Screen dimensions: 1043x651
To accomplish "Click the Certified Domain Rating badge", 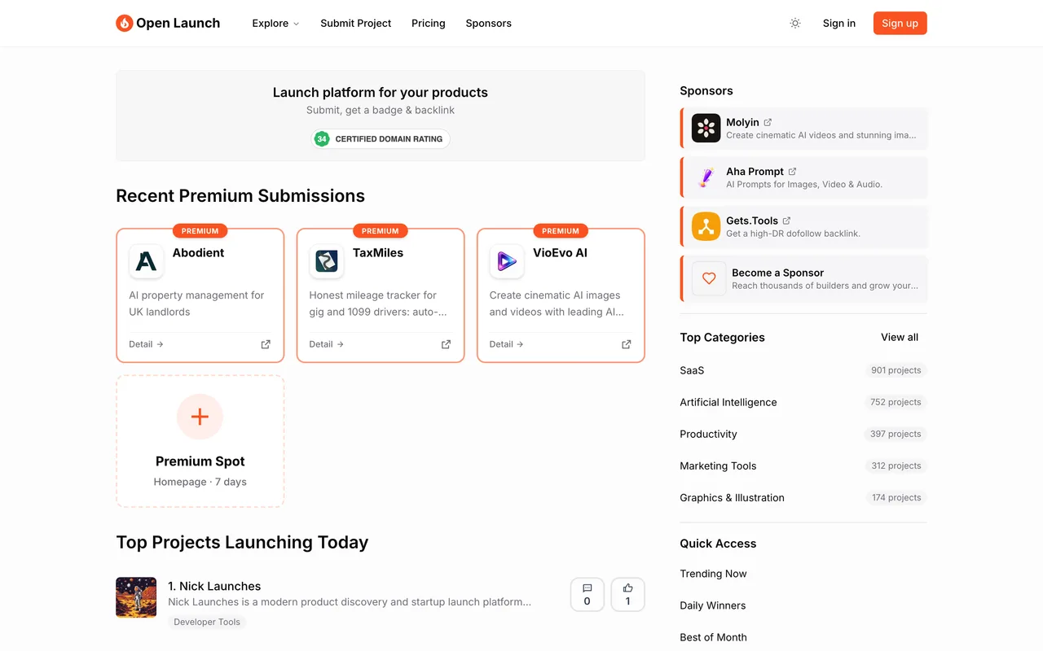I will 381,139.
